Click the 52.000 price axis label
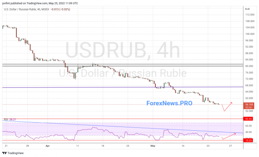Screen dimensions: 259x157 [249, 111]
